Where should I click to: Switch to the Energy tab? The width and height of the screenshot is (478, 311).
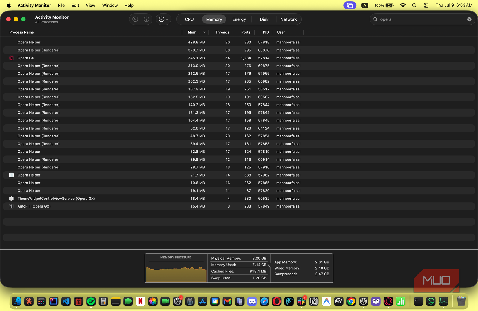239,19
